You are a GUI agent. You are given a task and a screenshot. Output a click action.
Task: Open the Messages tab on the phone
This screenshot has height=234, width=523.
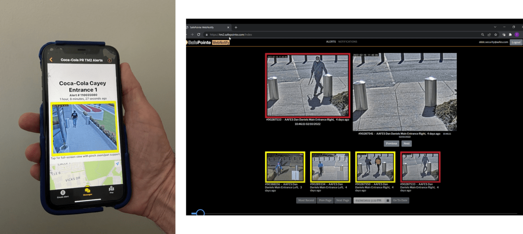coord(87,191)
